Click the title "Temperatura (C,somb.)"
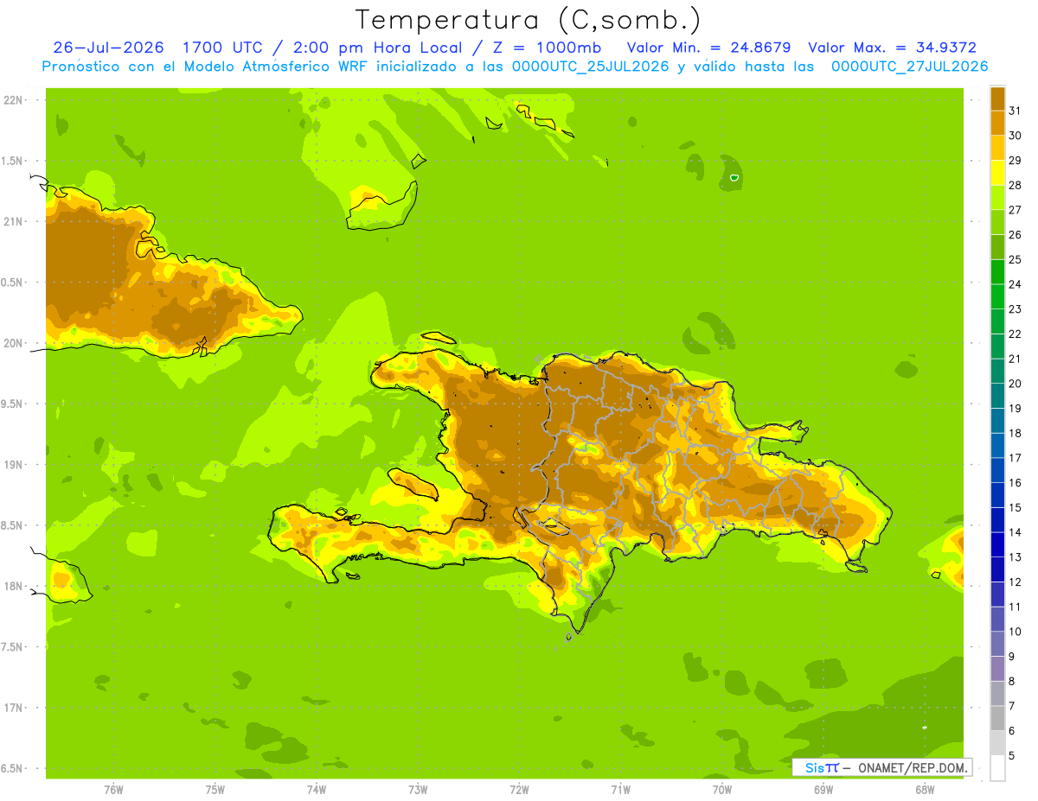The width and height of the screenshot is (1038, 801). (x=529, y=20)
